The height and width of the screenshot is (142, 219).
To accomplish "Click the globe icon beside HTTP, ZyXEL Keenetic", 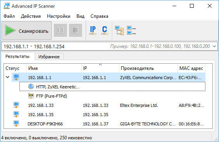I will tap(31, 86).
